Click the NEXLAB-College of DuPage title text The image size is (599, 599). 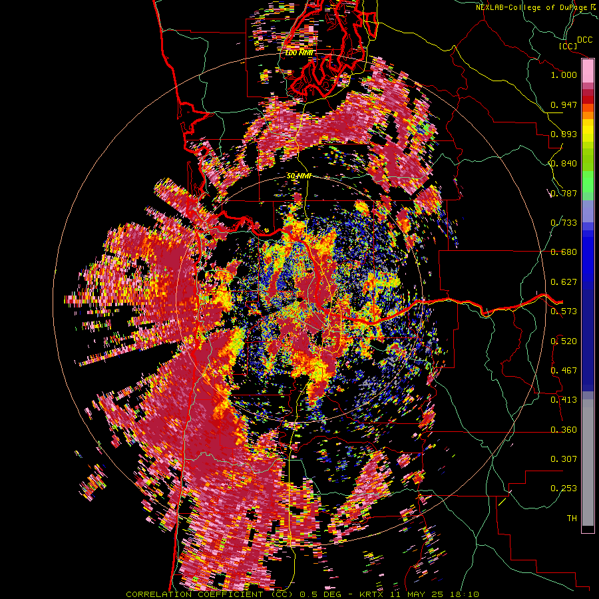532,7
